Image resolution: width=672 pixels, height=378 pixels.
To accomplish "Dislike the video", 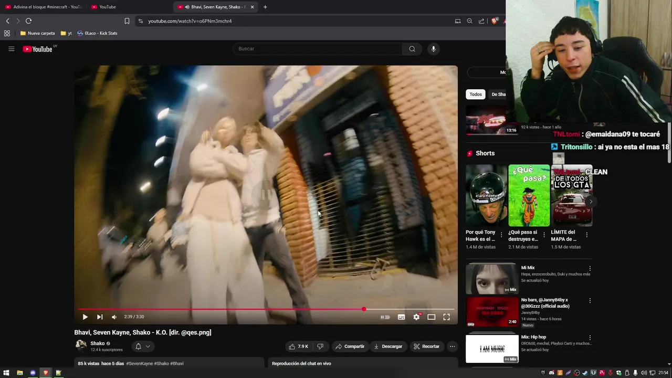I will (320, 346).
